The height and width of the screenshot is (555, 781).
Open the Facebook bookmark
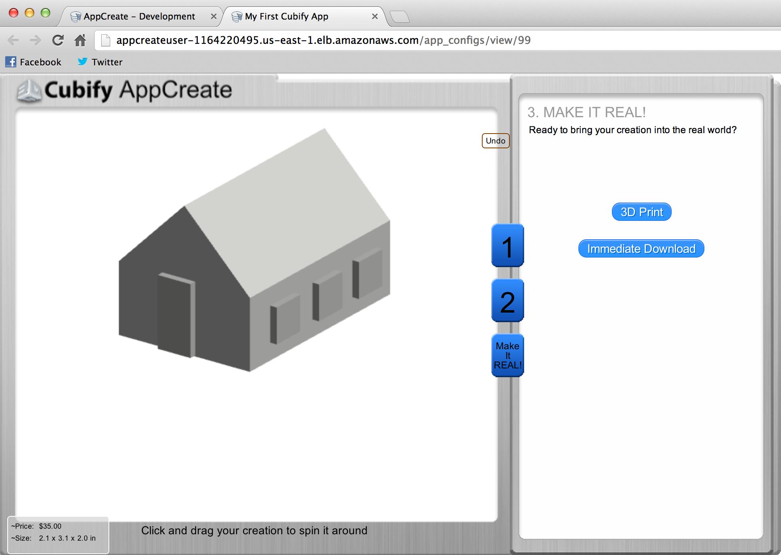tap(33, 62)
